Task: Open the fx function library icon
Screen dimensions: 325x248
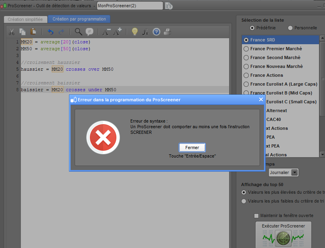Action: point(145,32)
